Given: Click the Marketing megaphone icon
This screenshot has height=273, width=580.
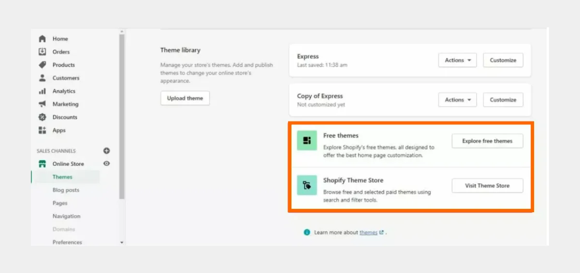Looking at the screenshot, I should click(42, 104).
